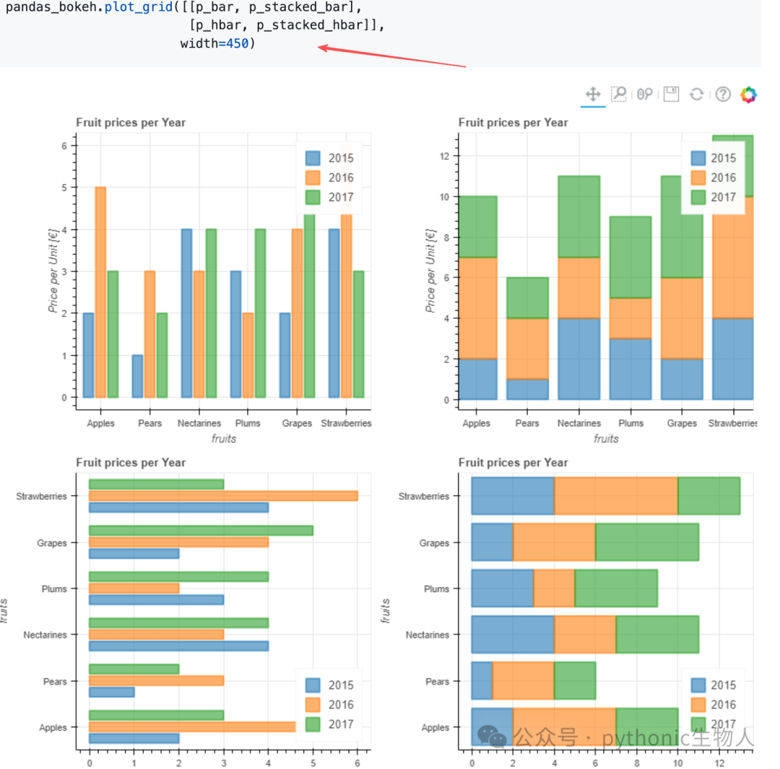Click 2016 orange swatch in stacked vertical chart legend
This screenshot has height=769, width=780.
(698, 178)
